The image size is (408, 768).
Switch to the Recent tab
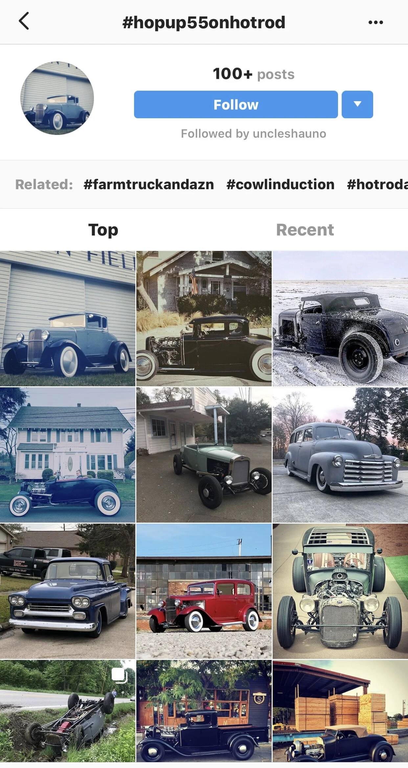point(305,230)
